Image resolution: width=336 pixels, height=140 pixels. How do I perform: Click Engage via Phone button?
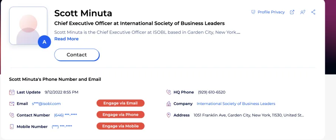coord(121,115)
